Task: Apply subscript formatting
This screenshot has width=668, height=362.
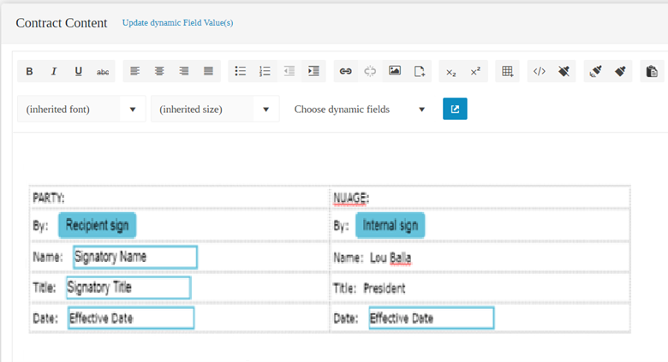Action: (451, 72)
